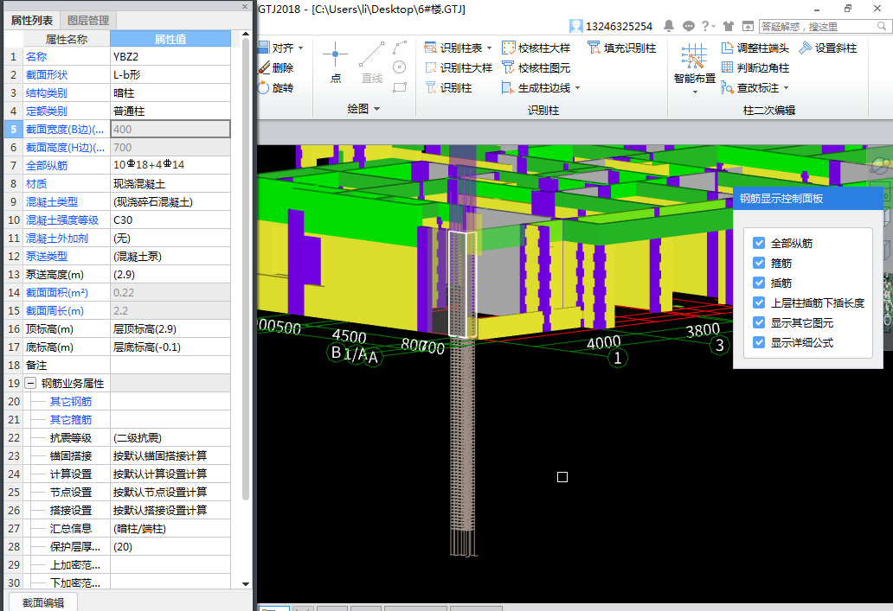Viewport: 893px width, 611px height.
Task: Click 识别柱大样 tool
Action: coord(459,67)
